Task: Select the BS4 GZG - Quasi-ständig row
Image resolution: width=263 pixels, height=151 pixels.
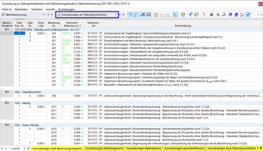Action: click(131, 125)
